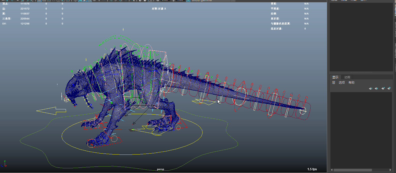
Task: Select white circle control beside rear right foot
Action: (x=178, y=128)
